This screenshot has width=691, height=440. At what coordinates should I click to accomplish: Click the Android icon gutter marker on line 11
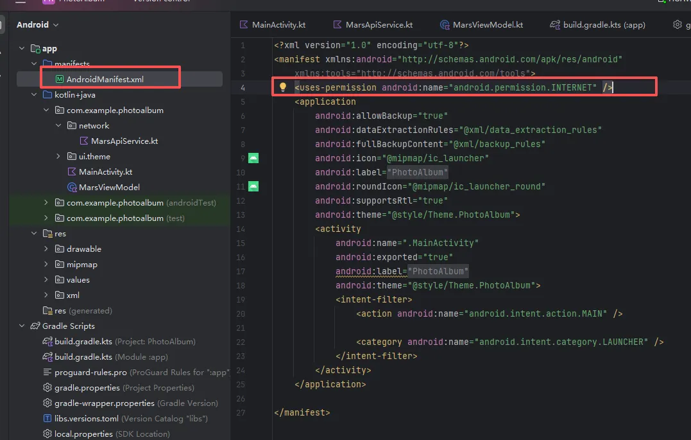click(253, 186)
